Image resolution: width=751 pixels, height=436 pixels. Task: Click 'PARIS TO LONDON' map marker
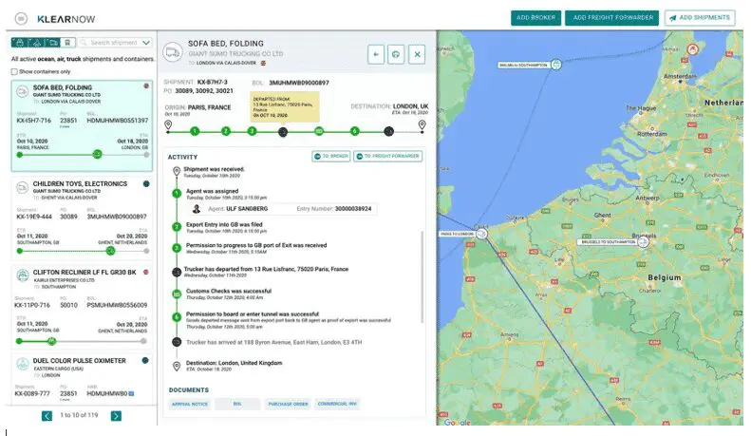pos(482,234)
